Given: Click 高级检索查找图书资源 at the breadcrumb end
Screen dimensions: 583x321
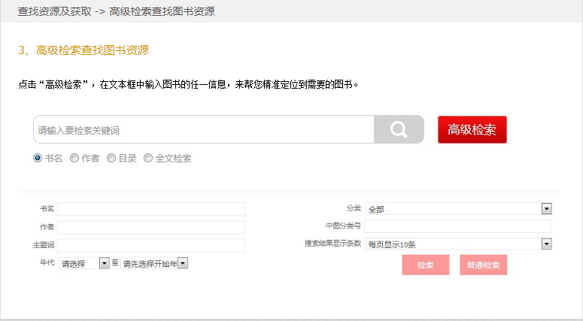Looking at the screenshot, I should (x=162, y=11).
